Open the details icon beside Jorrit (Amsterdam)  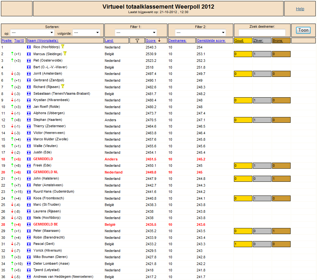pos(29,74)
